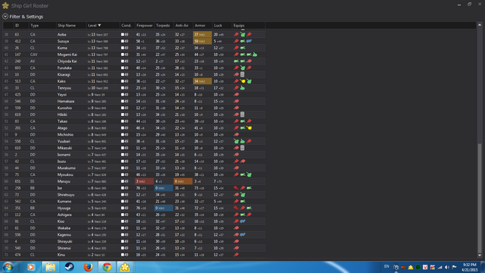Click the yellow equip icon in Atago's row
The image size is (485, 273).
(249, 128)
